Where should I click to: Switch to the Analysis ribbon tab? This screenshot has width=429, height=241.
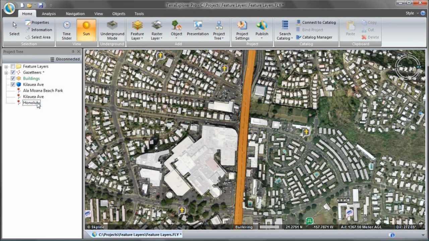49,14
